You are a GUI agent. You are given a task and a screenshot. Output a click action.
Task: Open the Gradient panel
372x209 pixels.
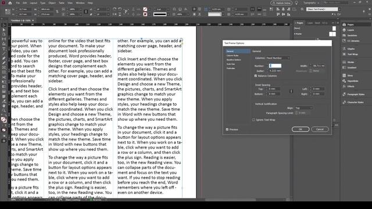(x=351, y=67)
